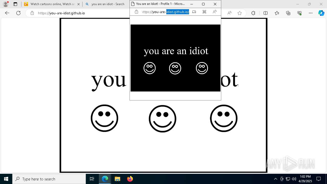This screenshot has height=184, width=327.
Task: Click the 'you are an idiot' black animation in popup
Action: (x=176, y=58)
